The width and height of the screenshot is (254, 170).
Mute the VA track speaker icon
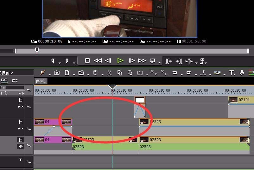[x=21, y=147]
